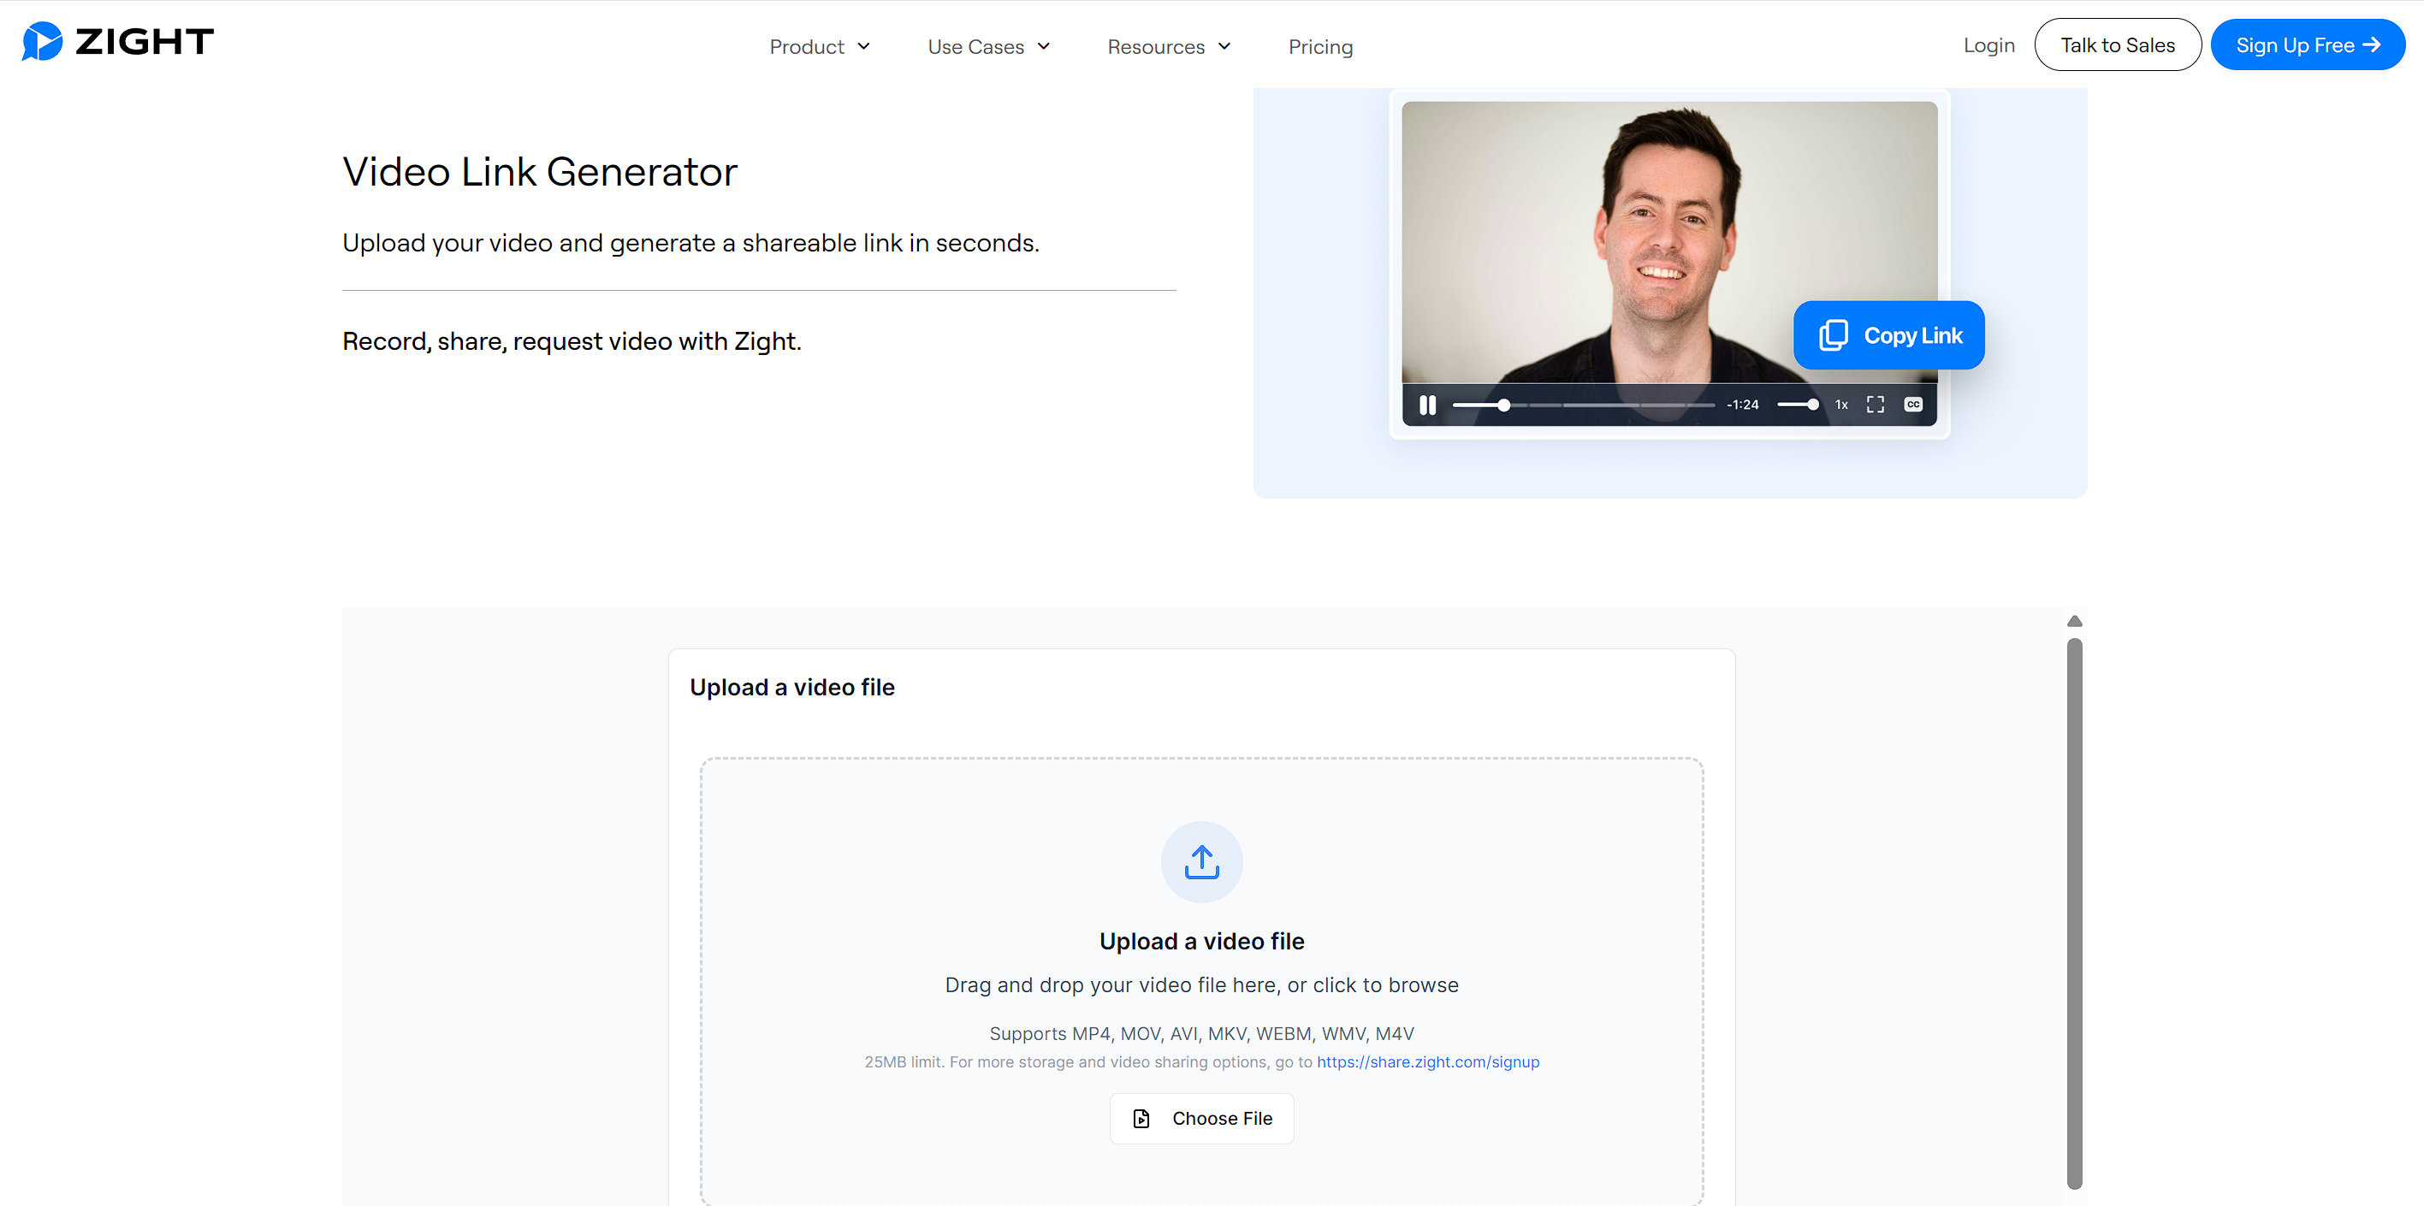This screenshot has height=1206, width=2424.
Task: Click the Zight logo icon
Action: tap(41, 41)
